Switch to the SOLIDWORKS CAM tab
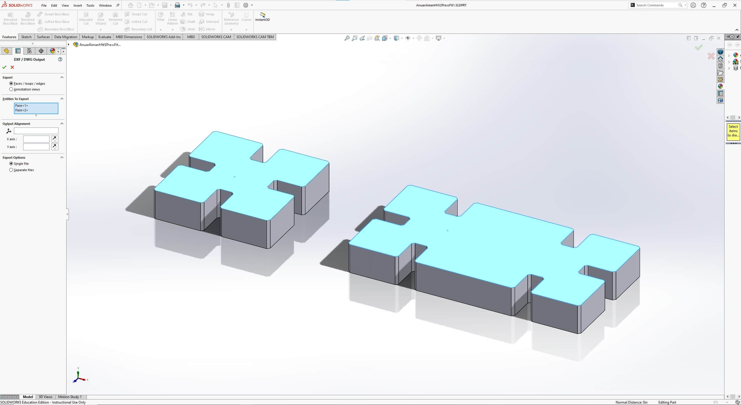Screen dimensions: 741x405 216,37
